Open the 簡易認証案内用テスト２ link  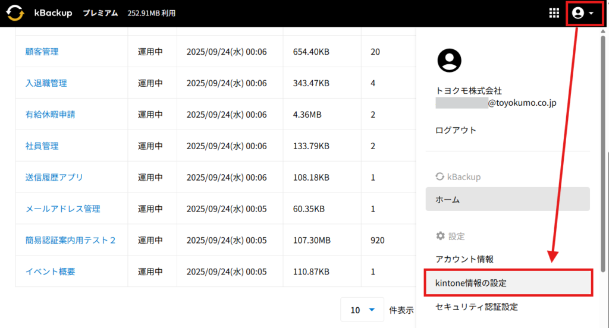(x=70, y=240)
